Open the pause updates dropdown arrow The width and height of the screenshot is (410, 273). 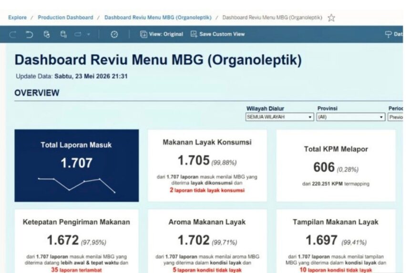[x=89, y=34]
